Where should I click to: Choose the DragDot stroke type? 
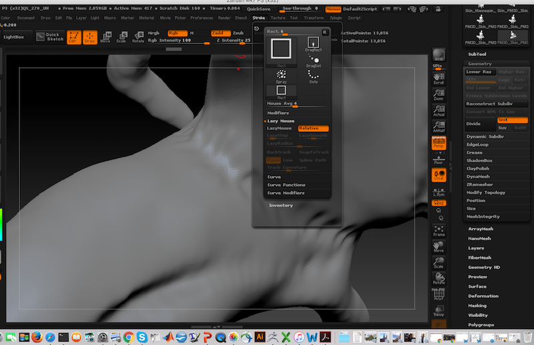click(313, 61)
